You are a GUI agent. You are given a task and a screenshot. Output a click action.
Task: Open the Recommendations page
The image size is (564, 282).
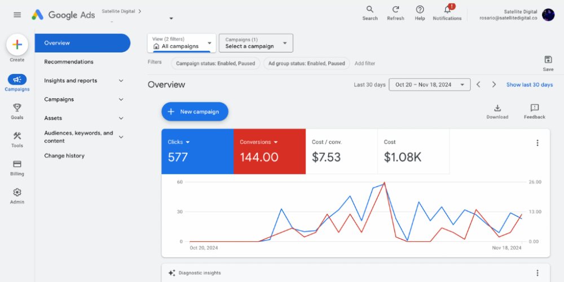69,62
